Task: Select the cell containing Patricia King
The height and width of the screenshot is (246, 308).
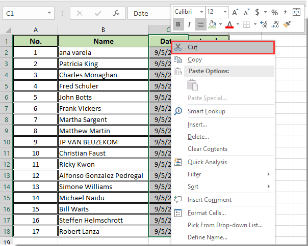Action: (x=103, y=64)
